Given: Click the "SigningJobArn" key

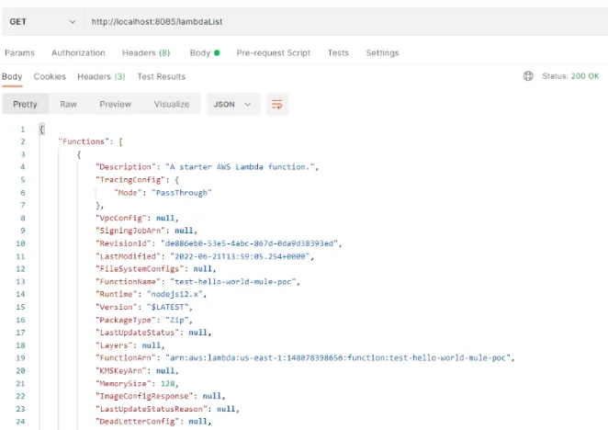Looking at the screenshot, I should click(x=130, y=231).
